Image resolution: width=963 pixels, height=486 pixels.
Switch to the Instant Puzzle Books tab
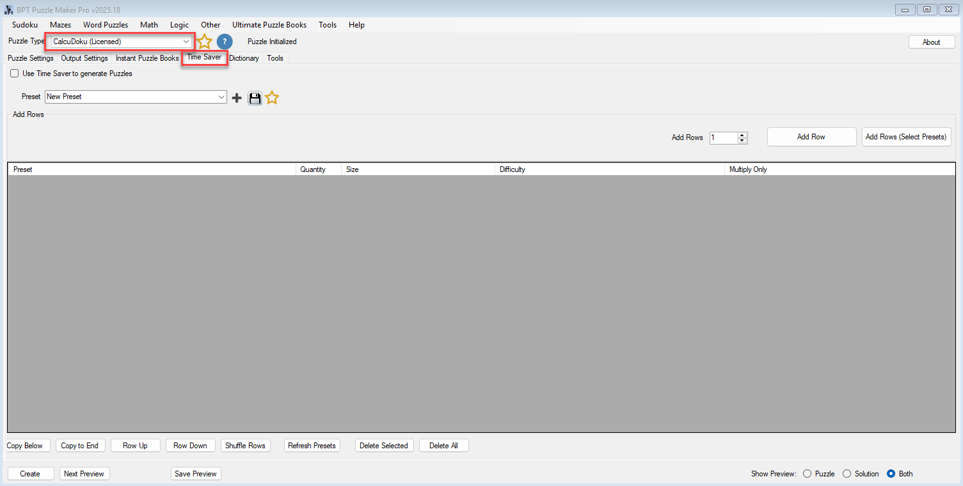coord(147,58)
